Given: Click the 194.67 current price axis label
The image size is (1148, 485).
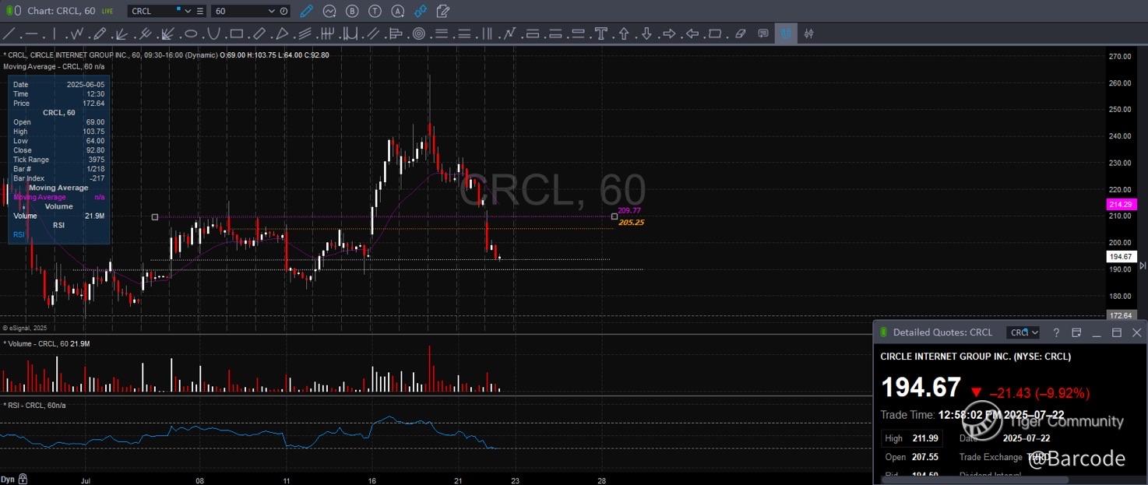Looking at the screenshot, I should pos(1122,256).
